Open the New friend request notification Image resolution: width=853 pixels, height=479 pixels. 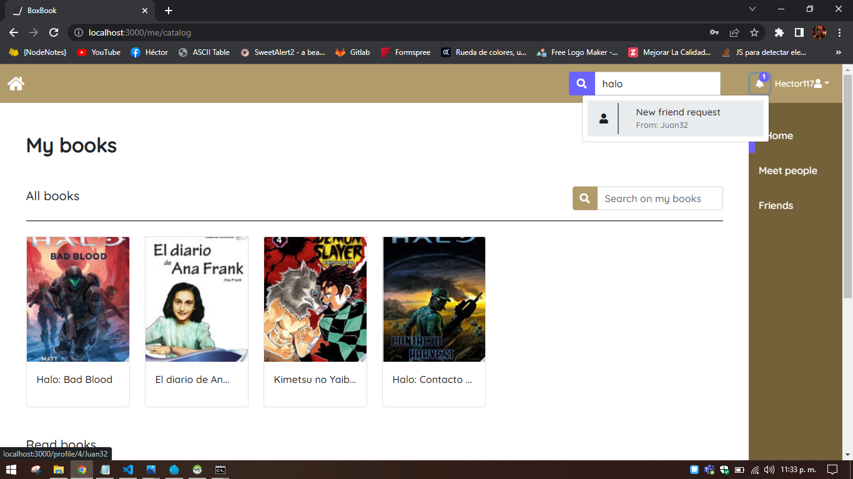coord(676,119)
